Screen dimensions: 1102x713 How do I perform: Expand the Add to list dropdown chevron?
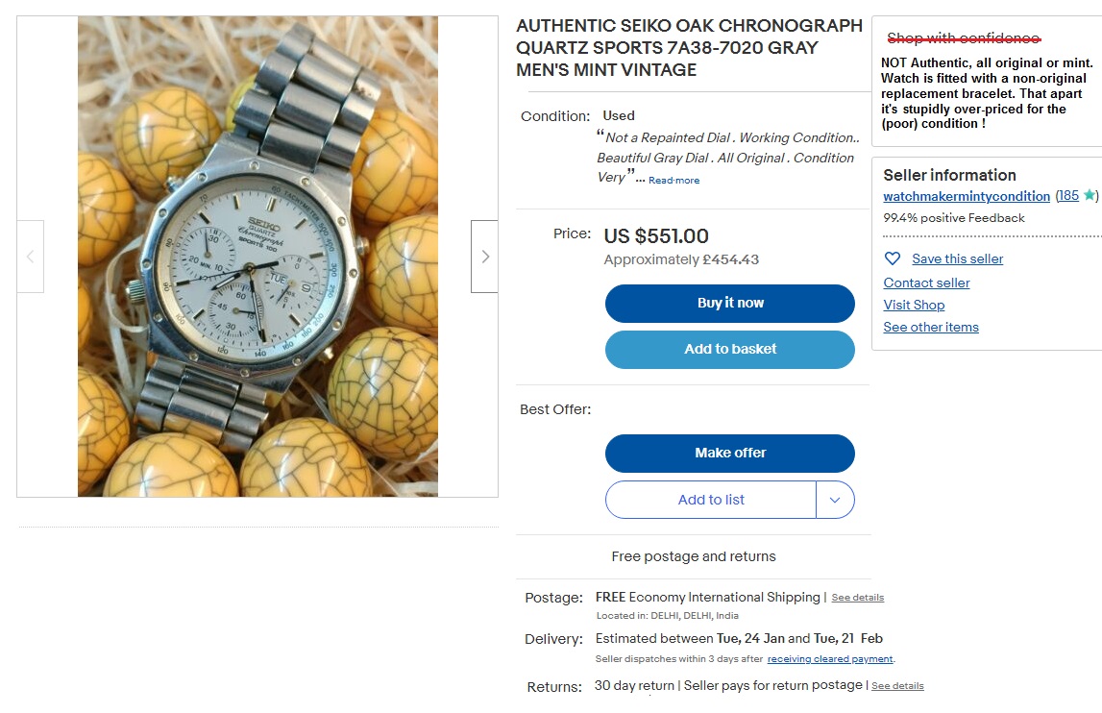(x=836, y=500)
